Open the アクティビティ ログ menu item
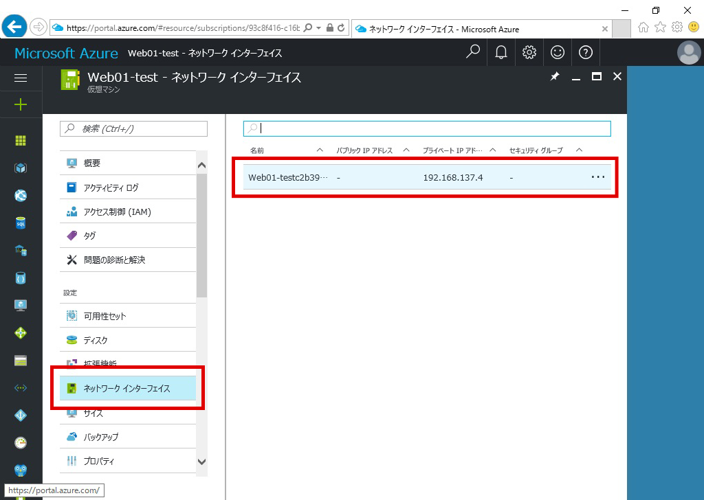Image resolution: width=704 pixels, height=500 pixels. pyautogui.click(x=128, y=187)
